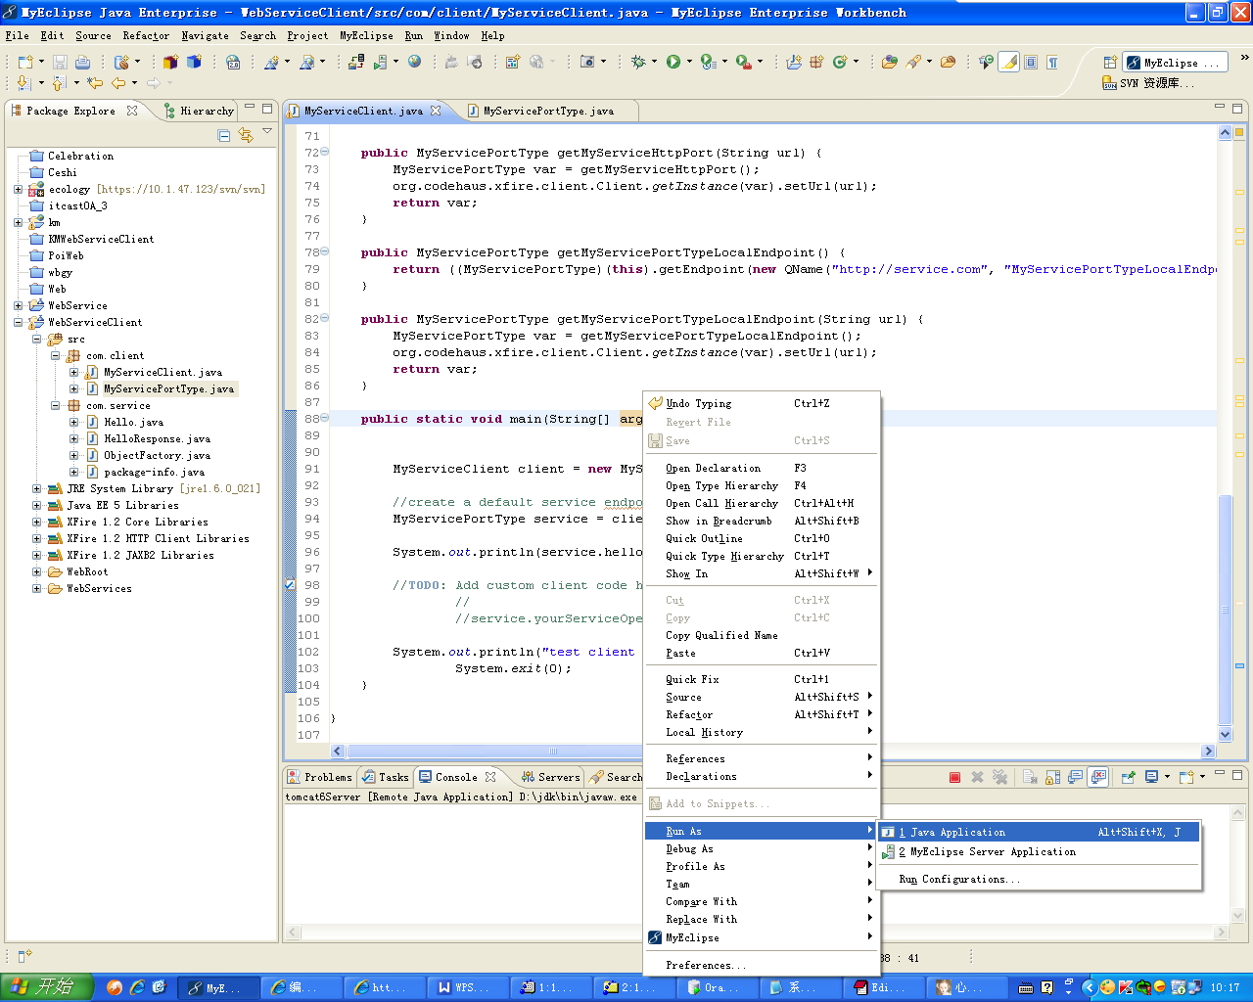Click the Print toolbar icon
This screenshot has width=1253, height=1002.
(82, 62)
